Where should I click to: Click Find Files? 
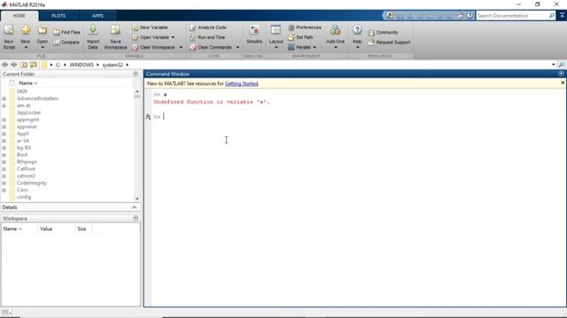point(66,32)
